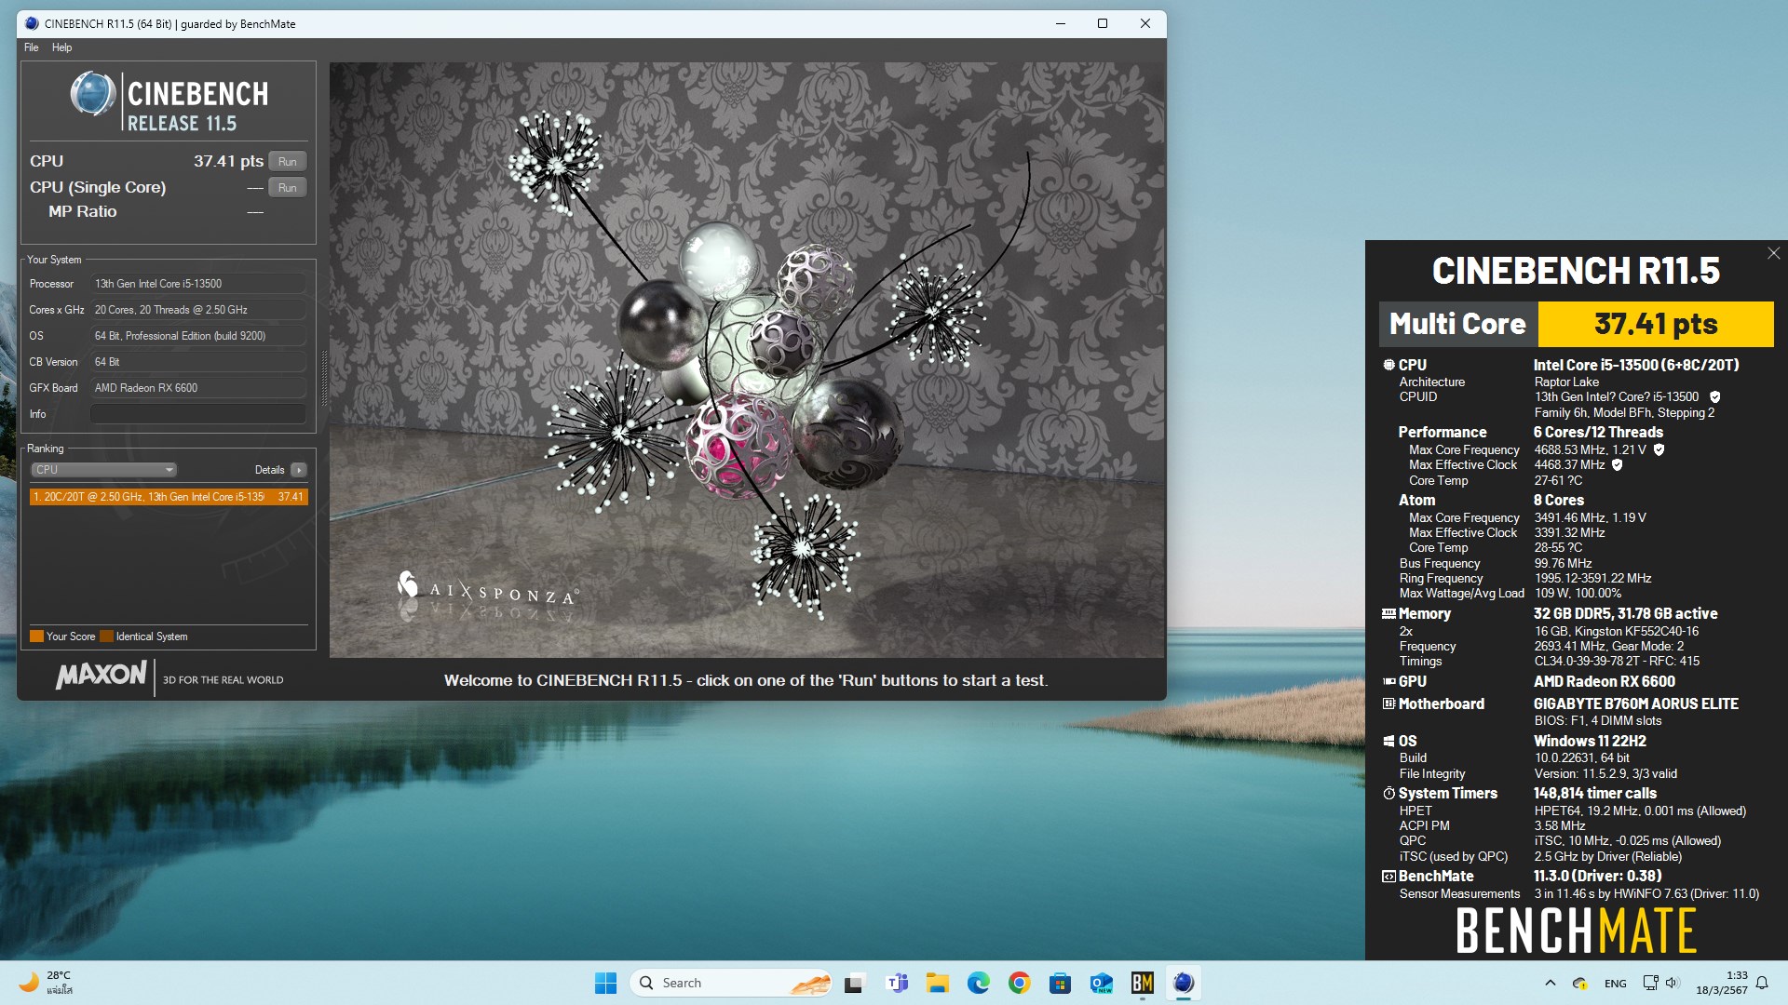
Task: Click the 37.41 pts yellow score banner
Action: 1656,324
